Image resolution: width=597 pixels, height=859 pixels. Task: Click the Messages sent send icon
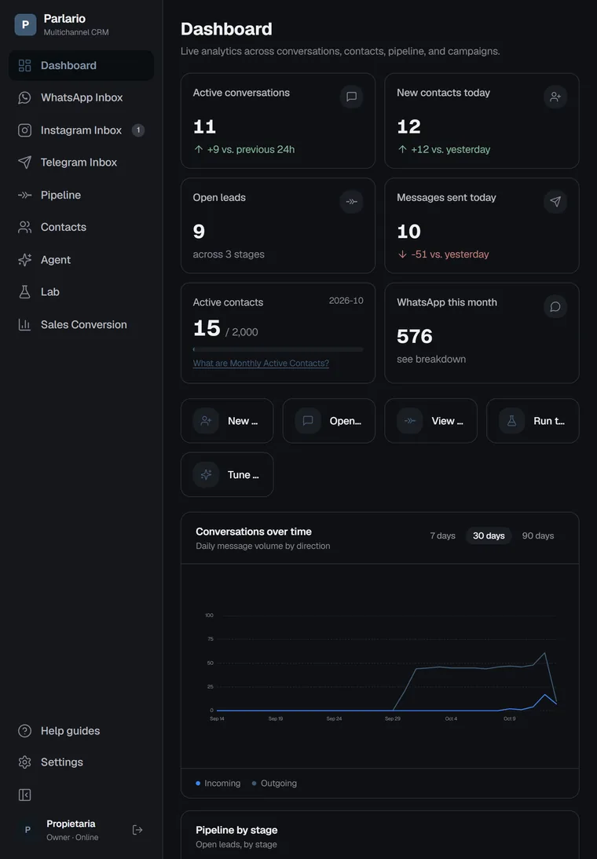click(x=555, y=202)
